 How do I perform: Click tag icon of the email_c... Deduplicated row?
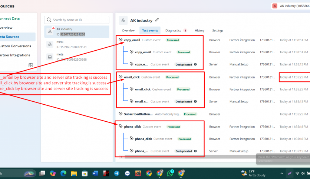pyautogui.click(x=132, y=101)
